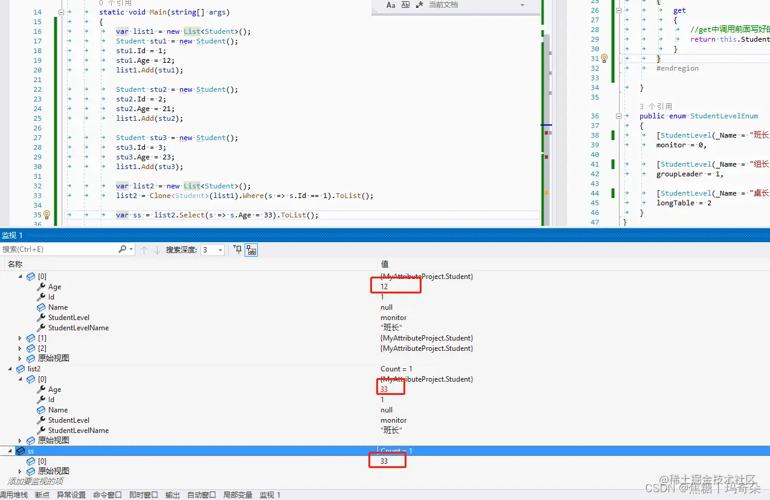Screen dimensions: 770x500
Task: Expand 原始视图 under ss
Action: (x=21, y=472)
